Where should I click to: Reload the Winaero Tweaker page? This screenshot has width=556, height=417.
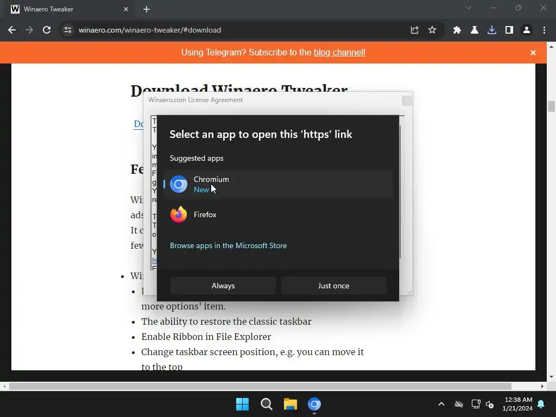coord(47,30)
